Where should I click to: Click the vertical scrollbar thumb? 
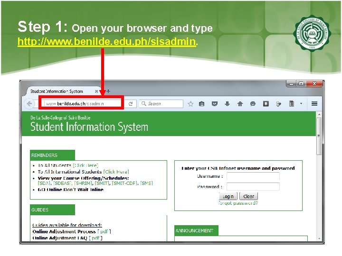point(319,137)
